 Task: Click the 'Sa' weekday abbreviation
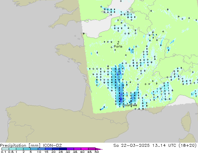(x=116, y=146)
